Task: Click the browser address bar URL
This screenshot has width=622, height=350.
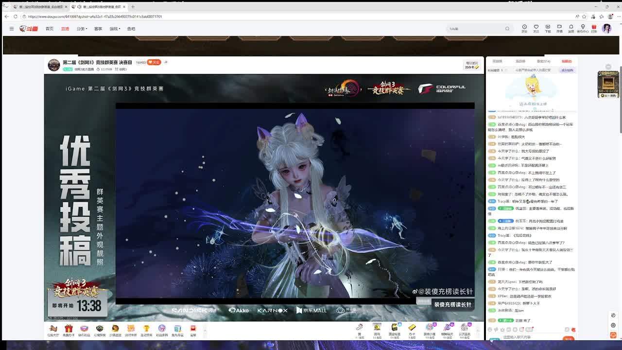Action: click(x=95, y=17)
